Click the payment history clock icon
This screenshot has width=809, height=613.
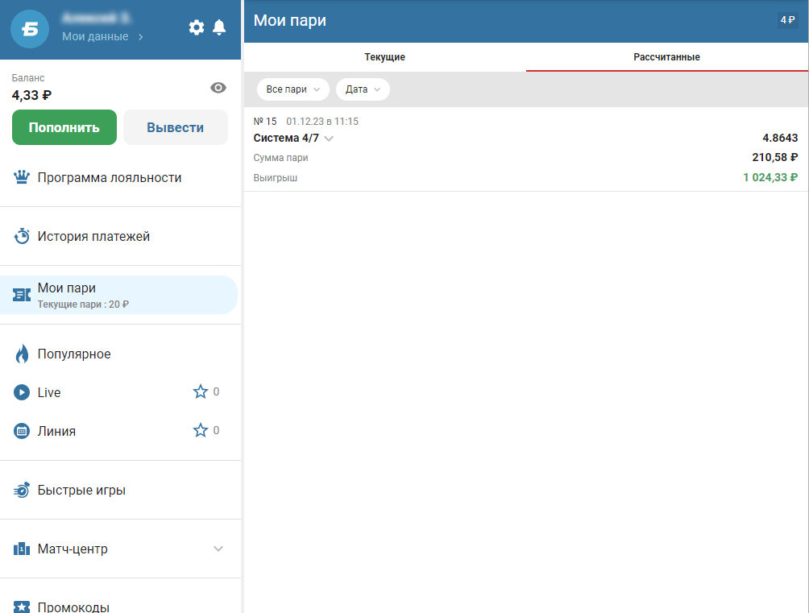point(22,236)
